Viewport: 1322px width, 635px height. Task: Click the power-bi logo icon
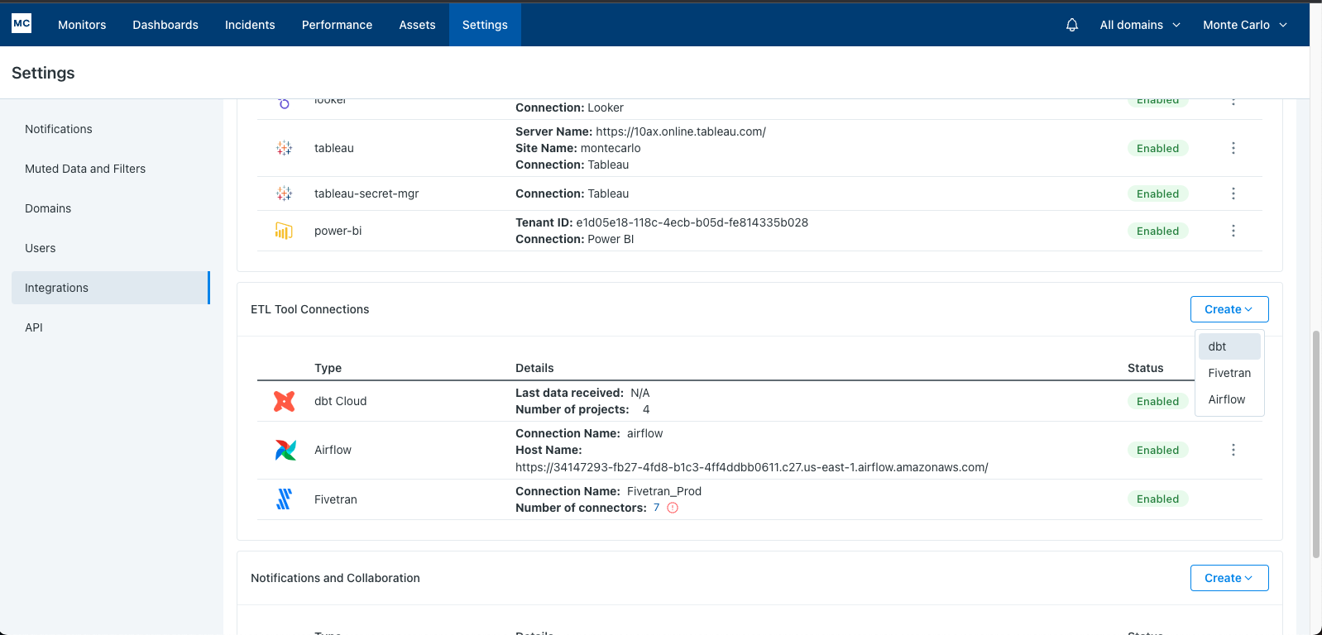284,231
